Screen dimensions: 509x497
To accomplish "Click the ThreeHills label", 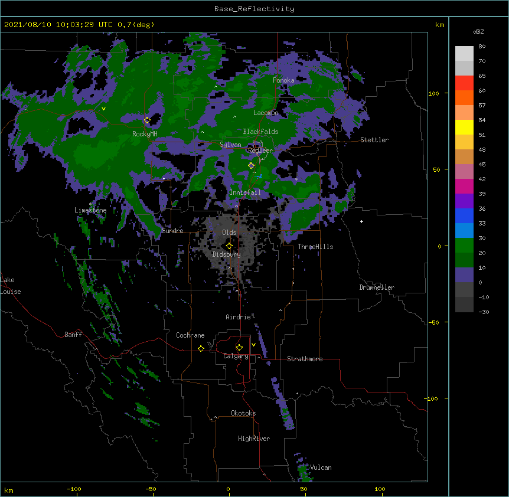I will point(315,247).
